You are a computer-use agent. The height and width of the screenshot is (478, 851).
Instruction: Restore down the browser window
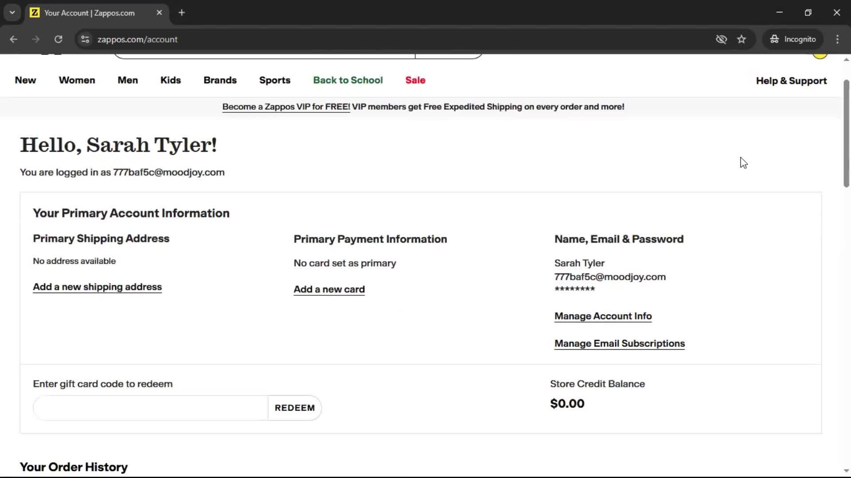coord(808,12)
